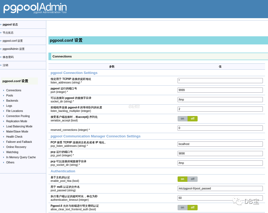Focus the socket_dir input field
This screenshot has width=268, height=213.
pyautogui.click(x=220, y=99)
